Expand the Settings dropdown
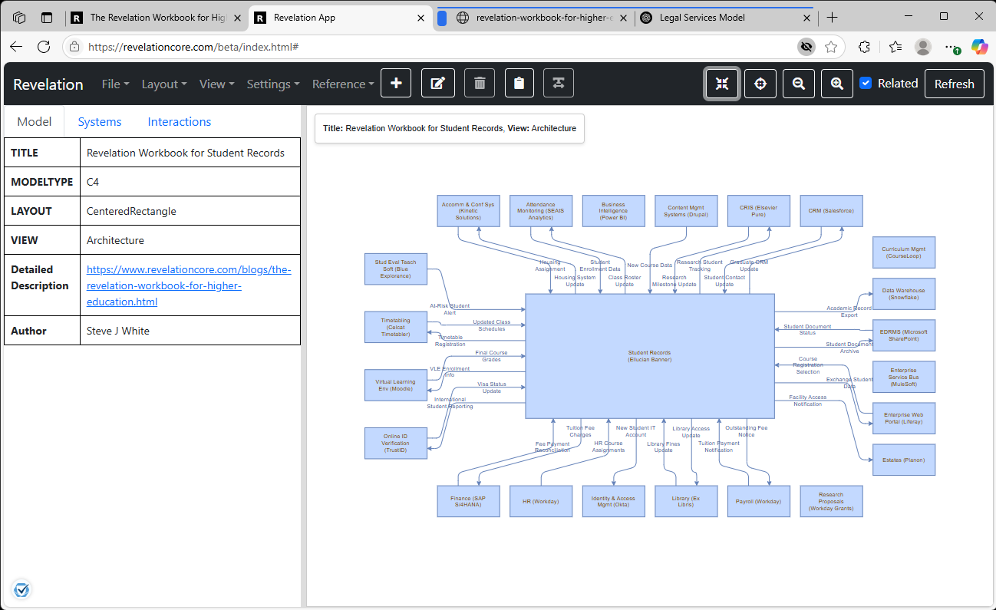Image resolution: width=996 pixels, height=610 pixels. [272, 84]
